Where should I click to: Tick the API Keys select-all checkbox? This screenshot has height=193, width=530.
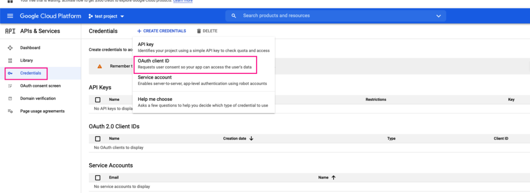click(x=98, y=100)
